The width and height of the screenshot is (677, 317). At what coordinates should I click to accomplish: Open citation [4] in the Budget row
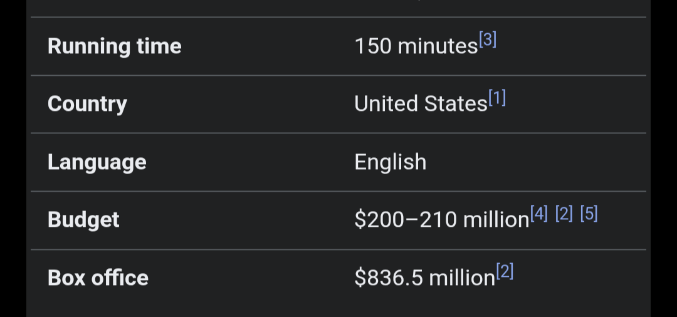(539, 214)
